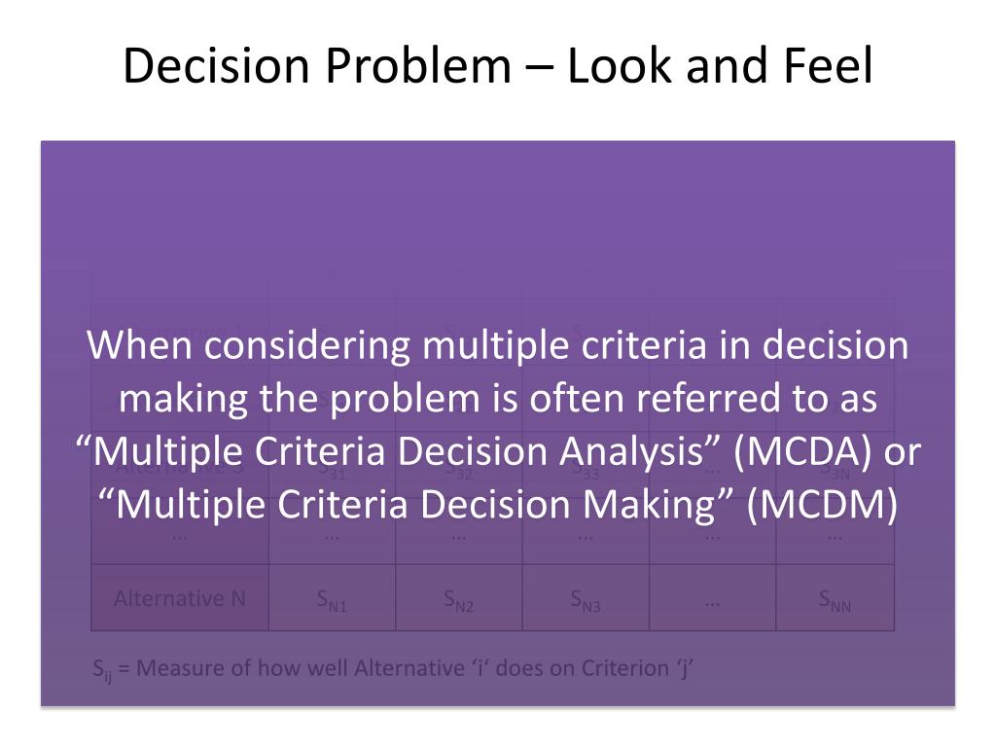
Task: Select the SN3 table cell
Action: pyautogui.click(x=586, y=598)
